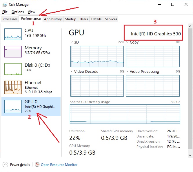Click the Driver version value 26.20.1...

[174, 131]
